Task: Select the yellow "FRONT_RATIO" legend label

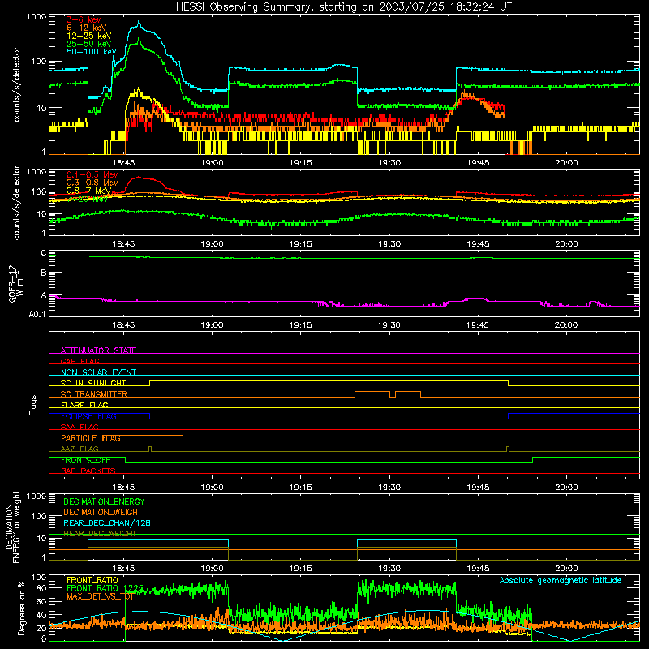Action: 92,580
